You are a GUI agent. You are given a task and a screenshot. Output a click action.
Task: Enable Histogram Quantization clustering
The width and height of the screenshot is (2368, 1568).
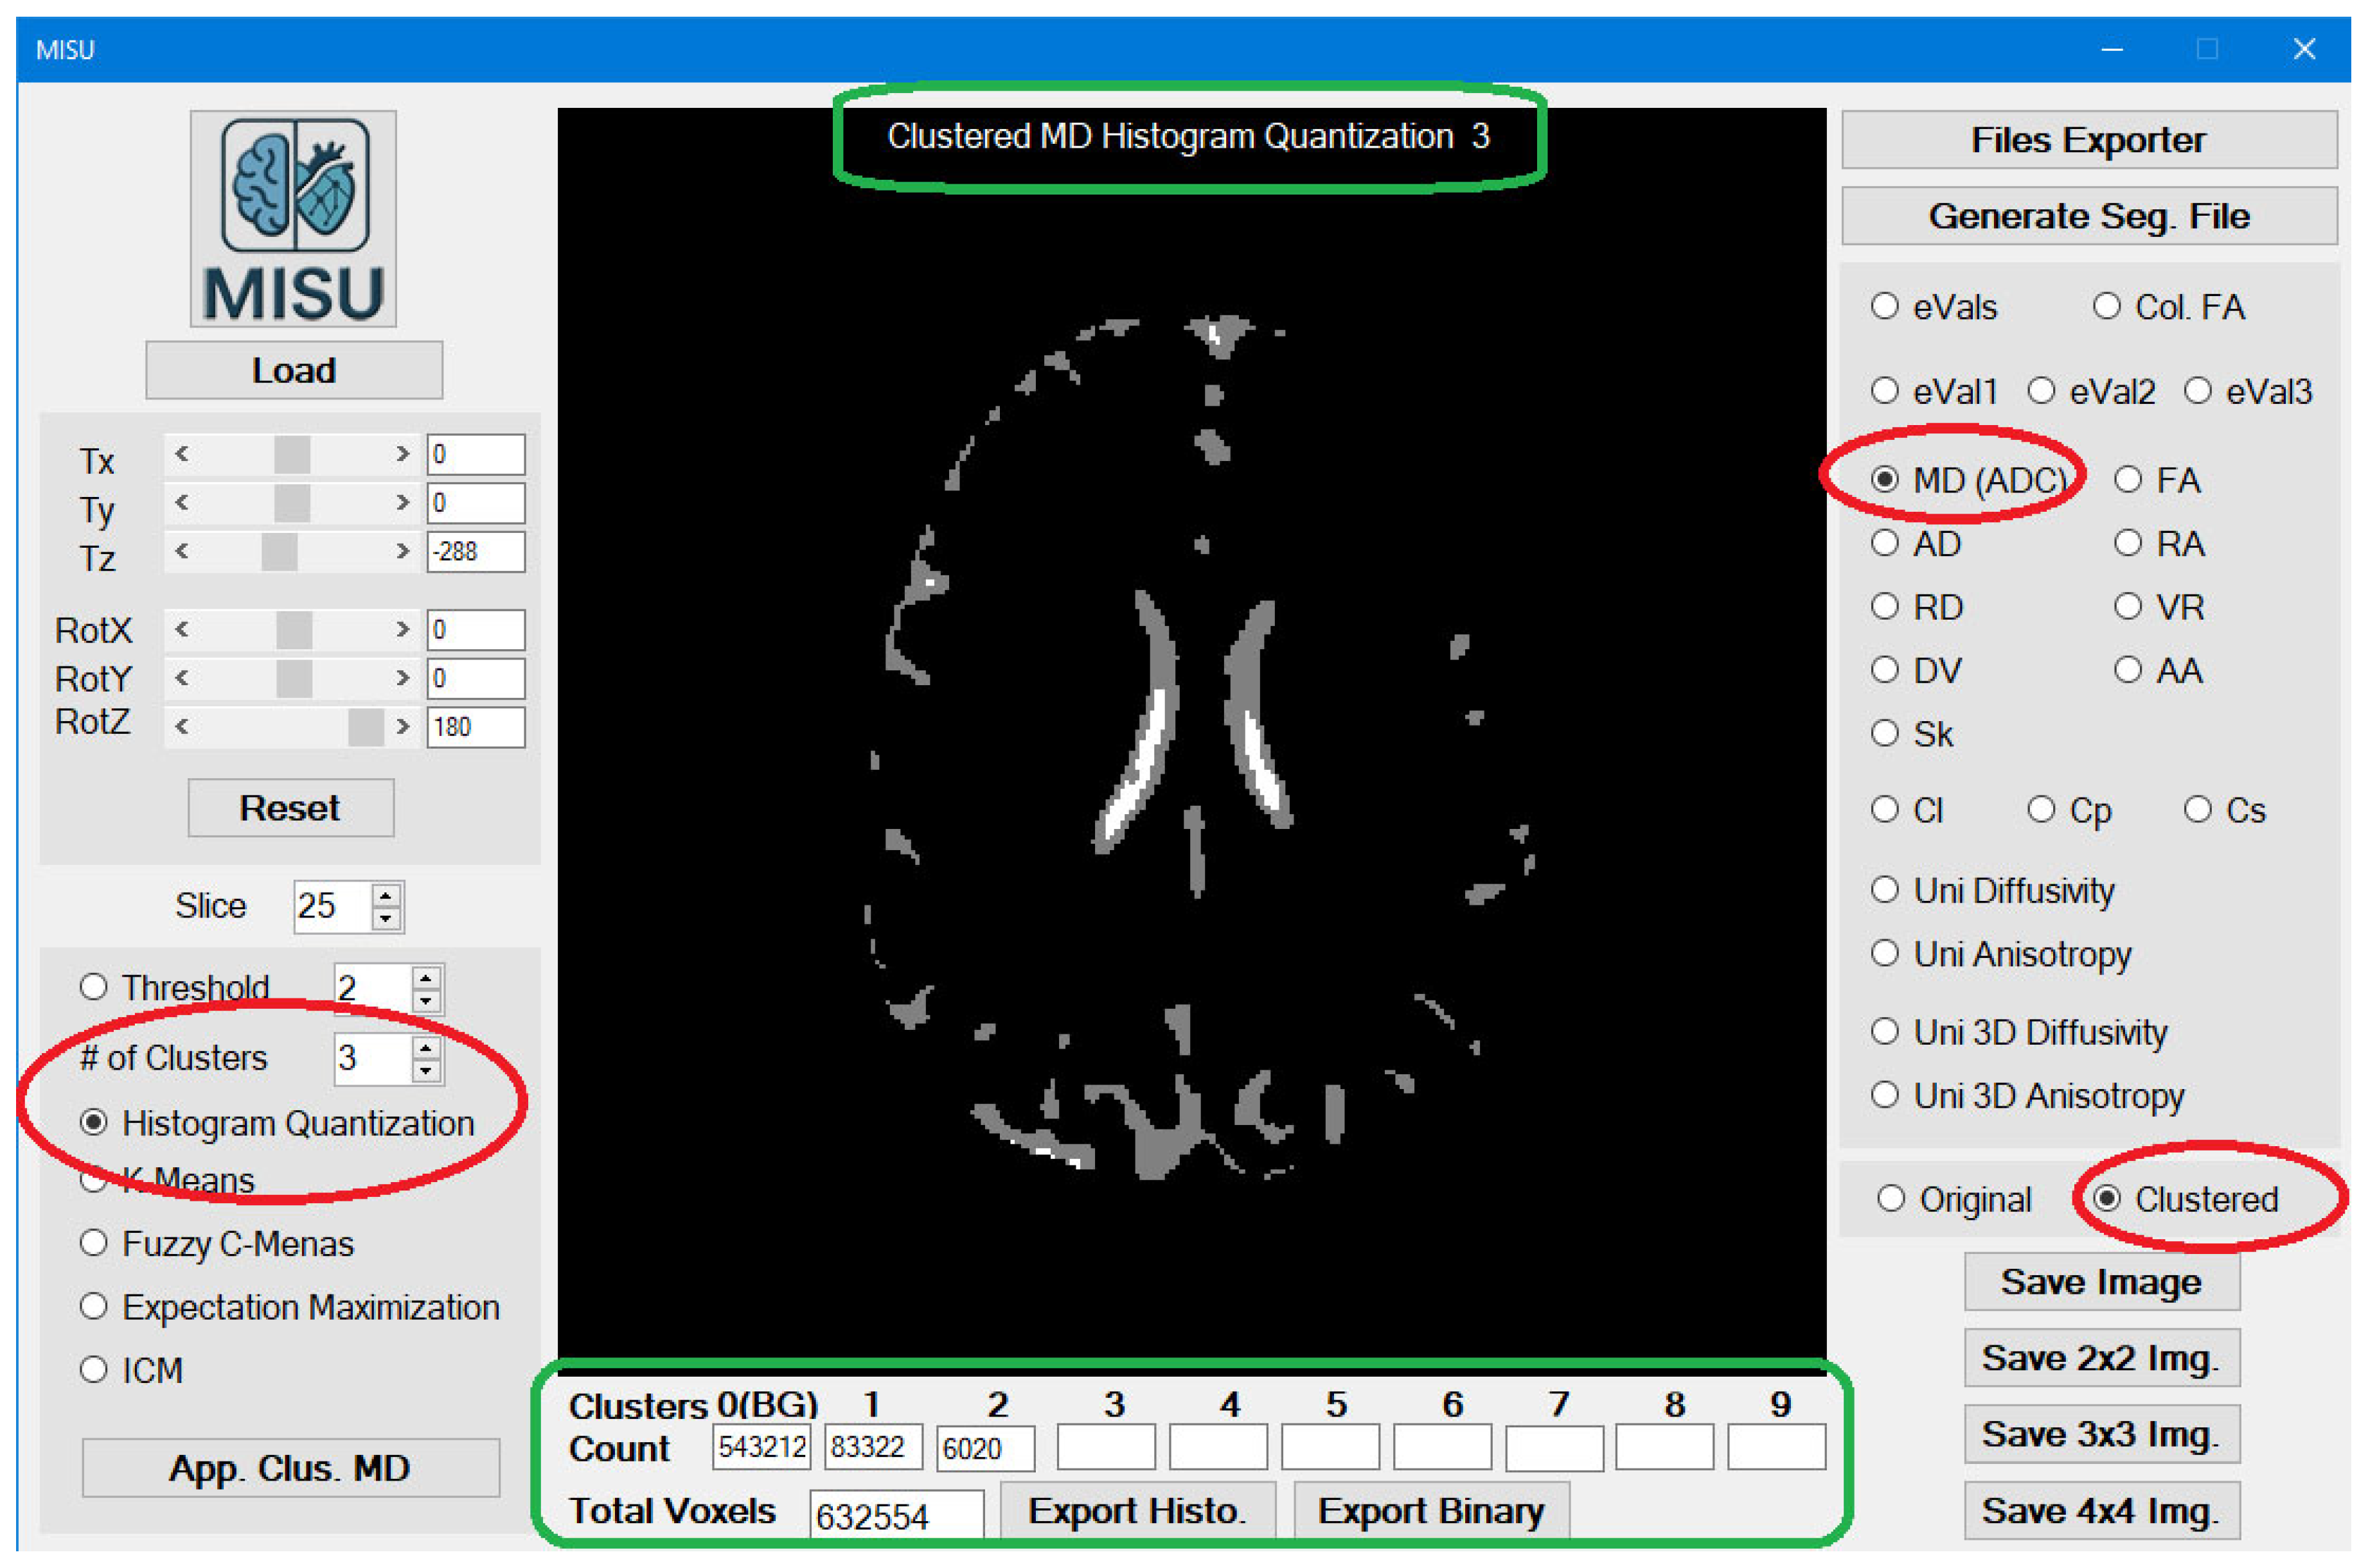96,1123
